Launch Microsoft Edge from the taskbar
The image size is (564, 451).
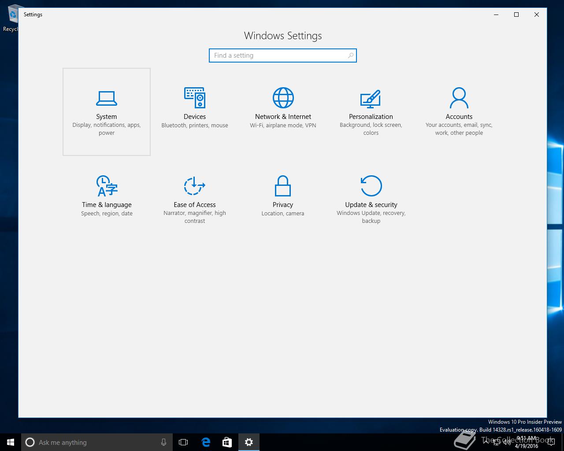pyautogui.click(x=205, y=442)
